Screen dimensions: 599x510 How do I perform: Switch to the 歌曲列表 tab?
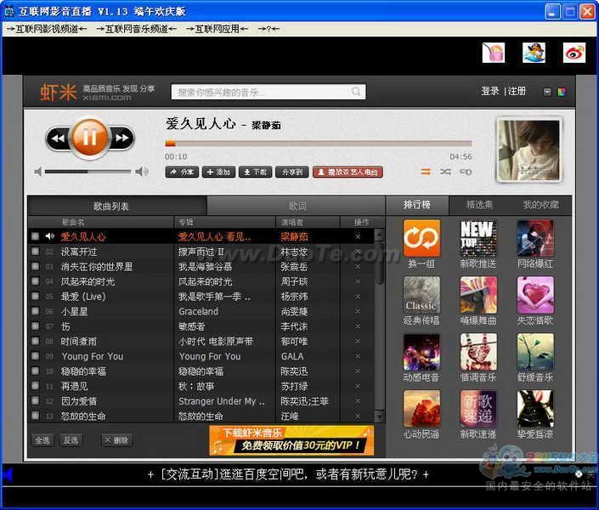pos(117,206)
